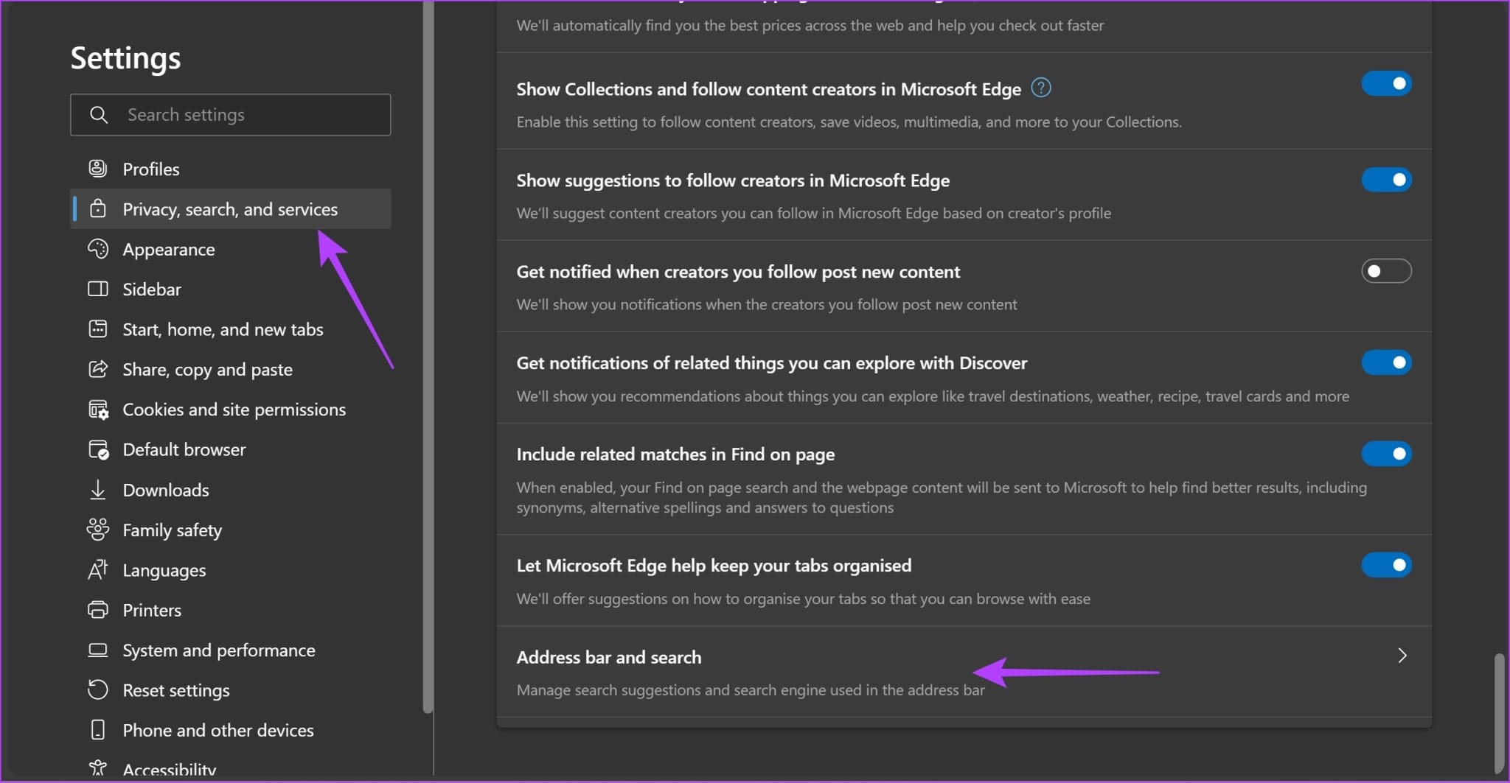This screenshot has height=783, width=1510.
Task: Click the search magnifier icon in settings search
Action: click(99, 115)
